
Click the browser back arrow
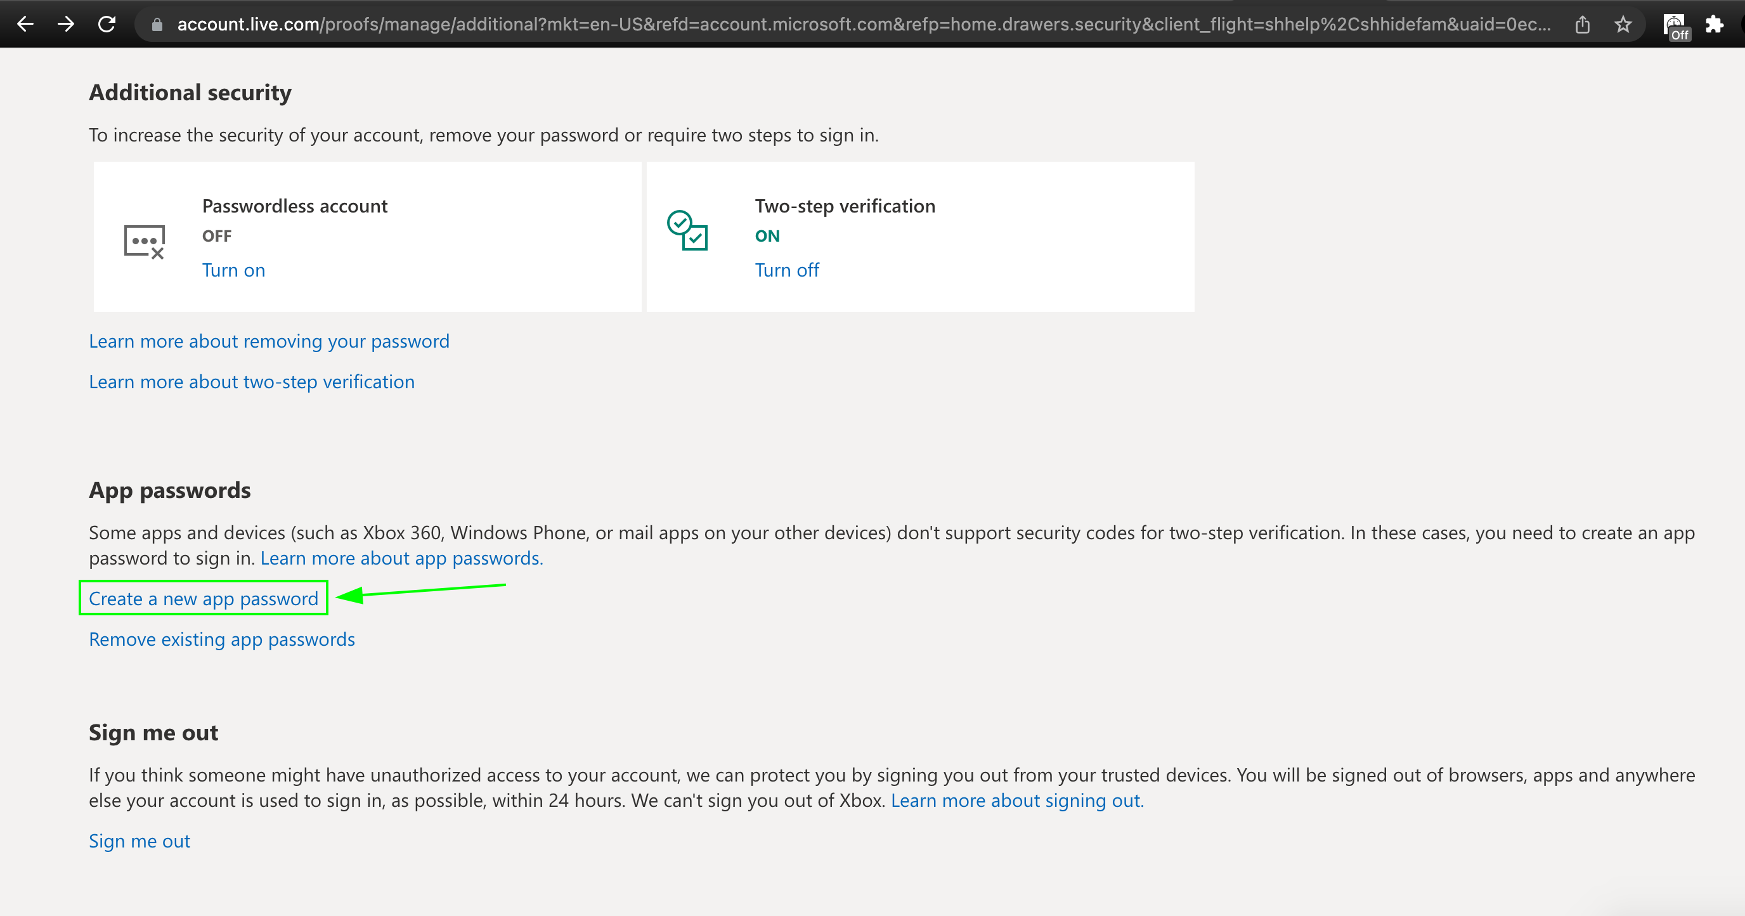25,24
